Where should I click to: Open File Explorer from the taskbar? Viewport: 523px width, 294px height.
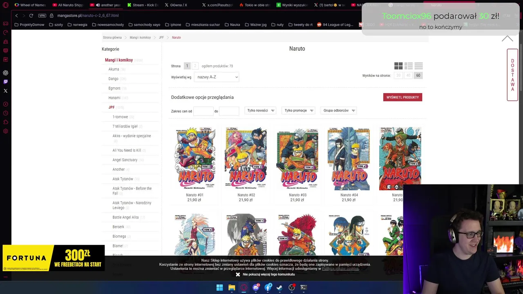point(232,287)
